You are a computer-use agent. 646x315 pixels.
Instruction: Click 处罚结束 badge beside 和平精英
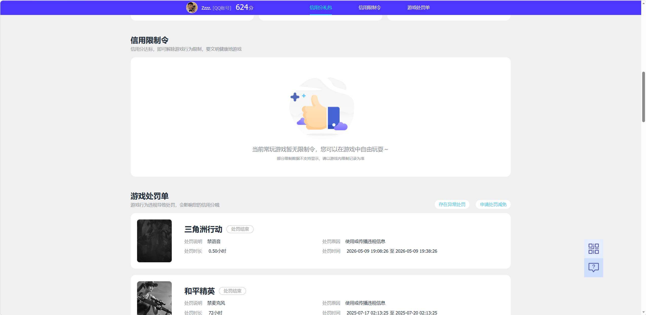click(x=232, y=291)
